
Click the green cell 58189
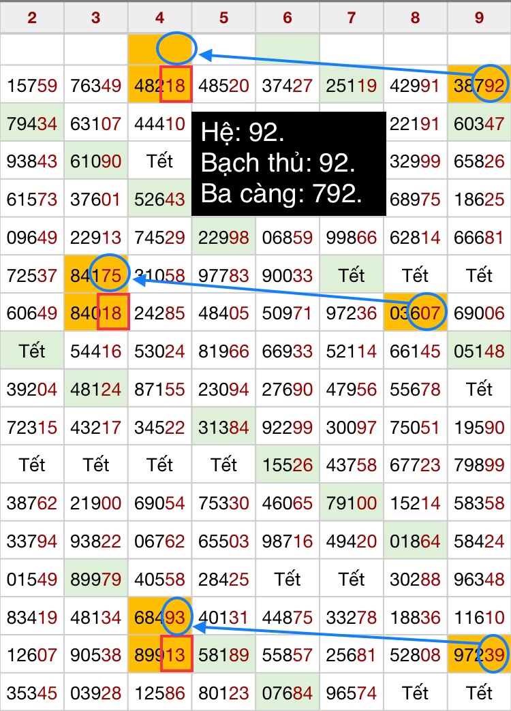pyautogui.click(x=223, y=654)
